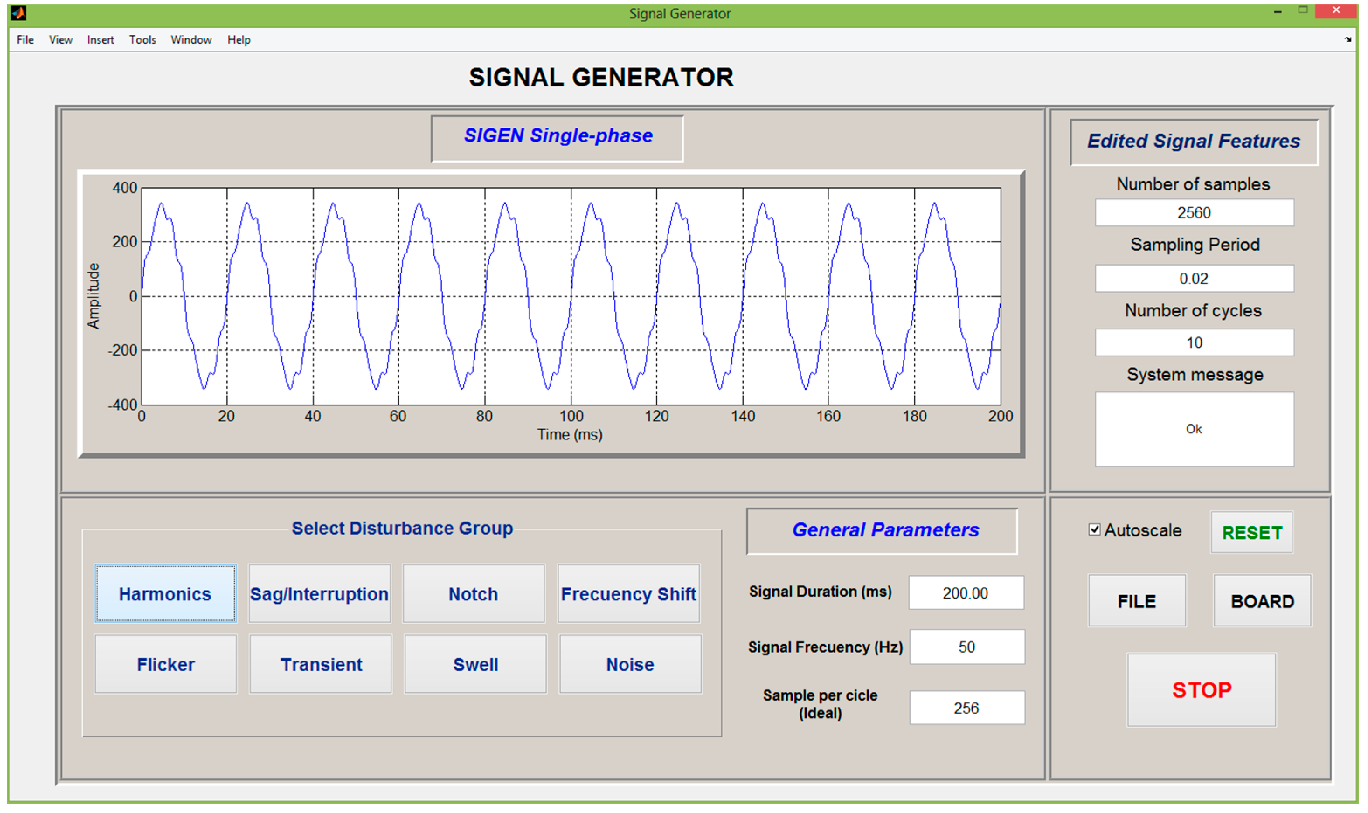Screen dimensions: 1368x813
Task: Click the MATLAB logo icon in title bar
Action: click(19, 13)
